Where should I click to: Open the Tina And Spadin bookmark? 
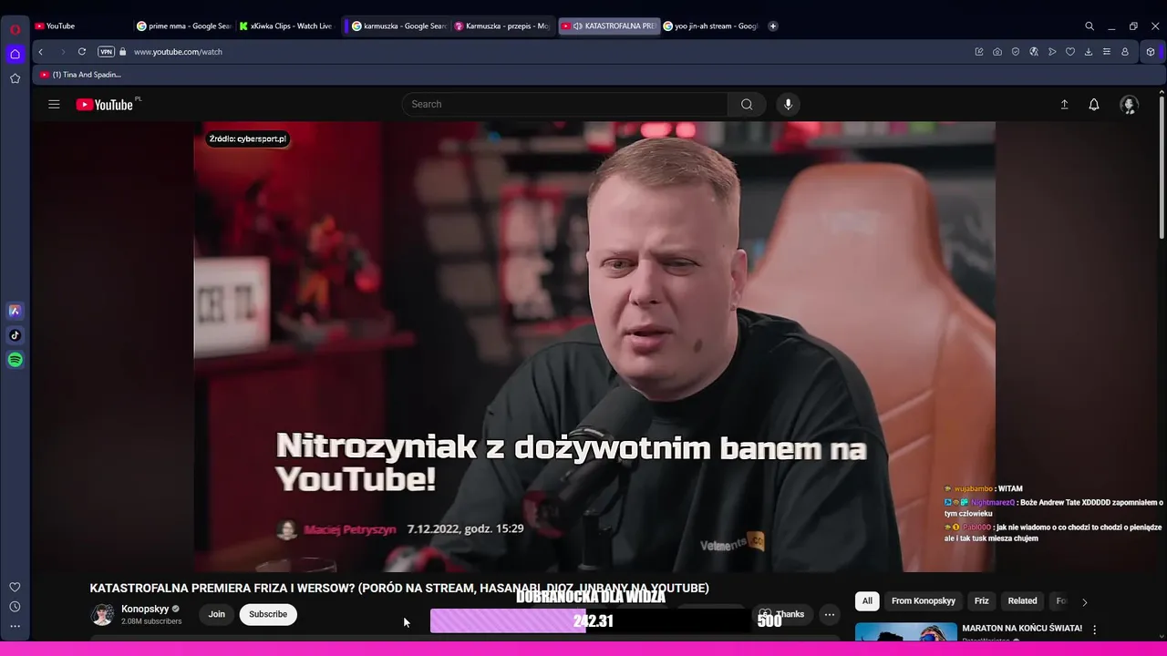tap(80, 75)
